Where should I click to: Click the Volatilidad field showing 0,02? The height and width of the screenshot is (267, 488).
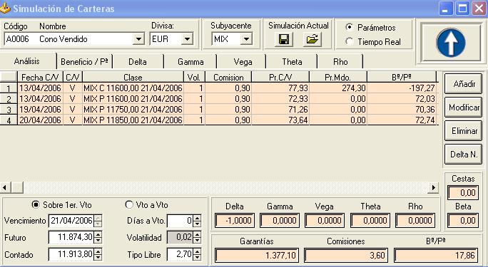(181, 238)
